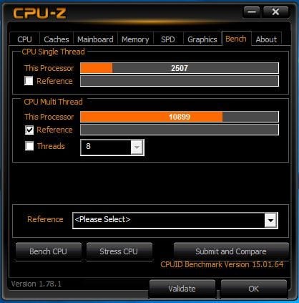Switch to the CPU tab
This screenshot has height=303, width=299.
click(x=24, y=39)
